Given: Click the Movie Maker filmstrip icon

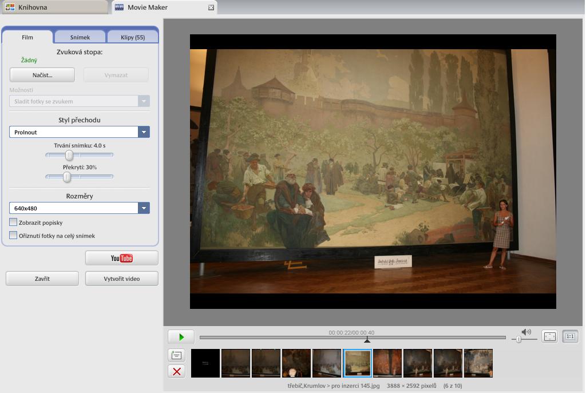Looking at the screenshot, I should [x=119, y=7].
